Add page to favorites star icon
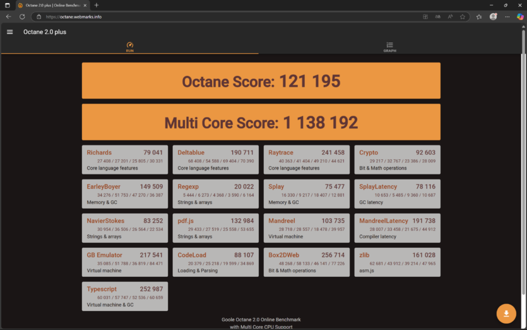 point(463,16)
